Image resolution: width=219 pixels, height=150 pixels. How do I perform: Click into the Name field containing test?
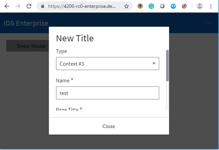(x=108, y=93)
